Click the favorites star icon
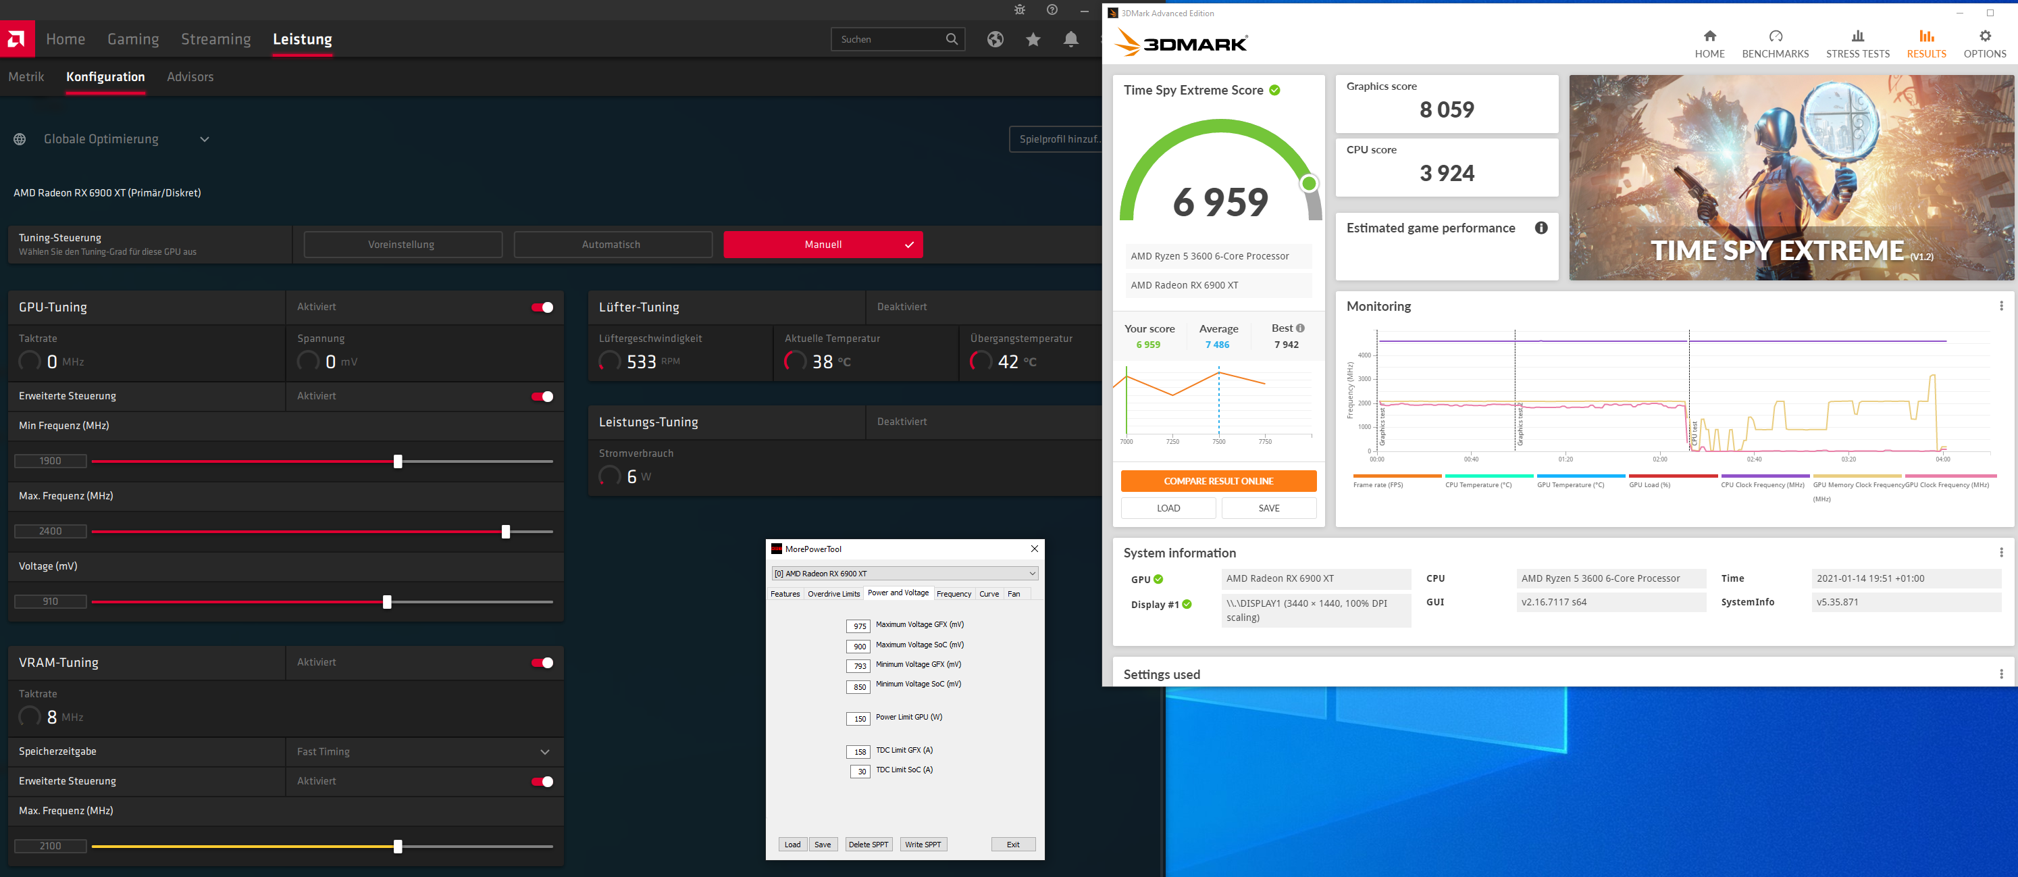 point(1033,39)
